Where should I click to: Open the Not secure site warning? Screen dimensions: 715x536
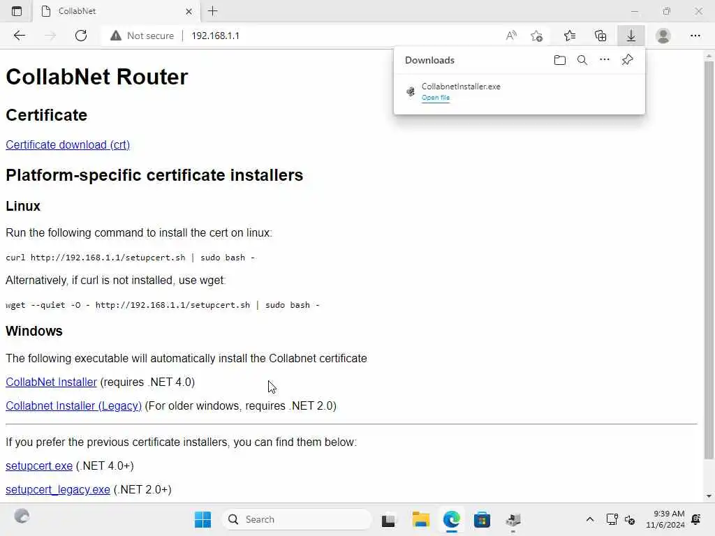pyautogui.click(x=142, y=36)
